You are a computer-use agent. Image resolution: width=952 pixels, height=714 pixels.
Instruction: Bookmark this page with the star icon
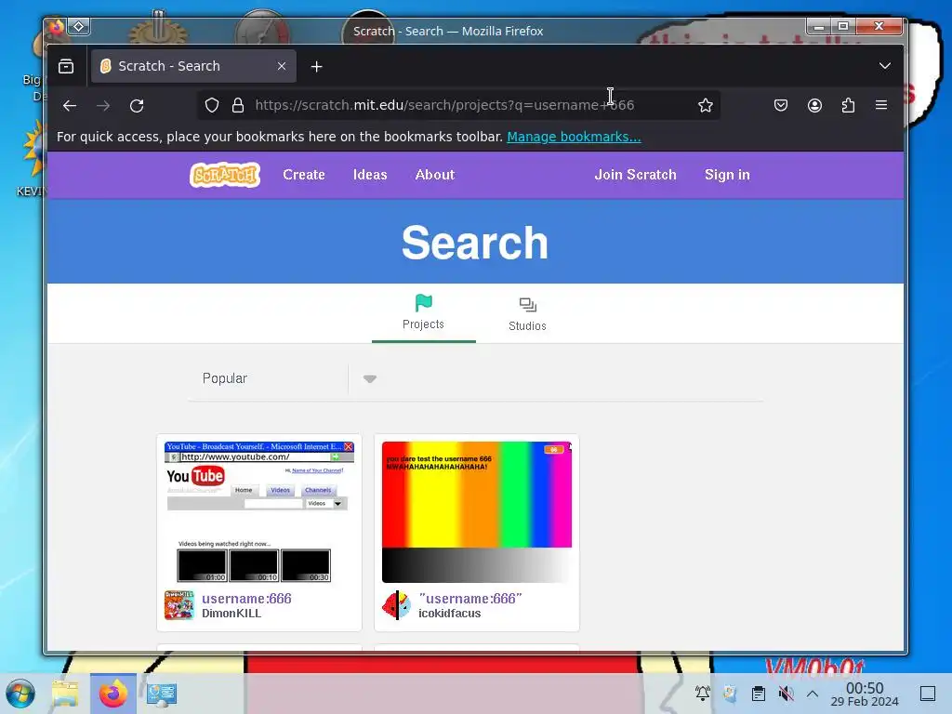[x=706, y=106]
